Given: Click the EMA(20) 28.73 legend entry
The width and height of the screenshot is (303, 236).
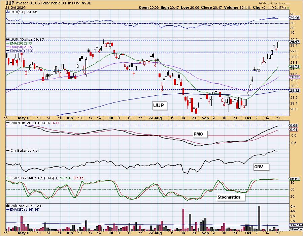Looking at the screenshot, I should point(19,43).
